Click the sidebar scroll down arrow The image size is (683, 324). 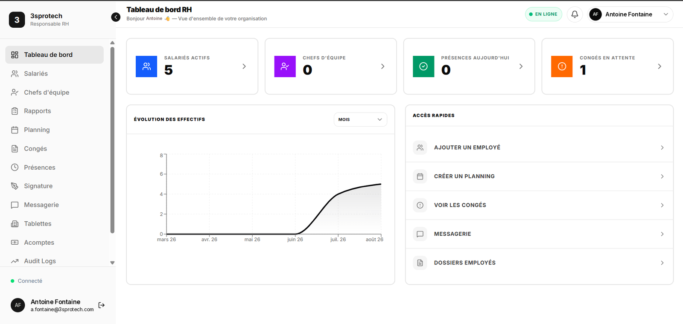112,263
